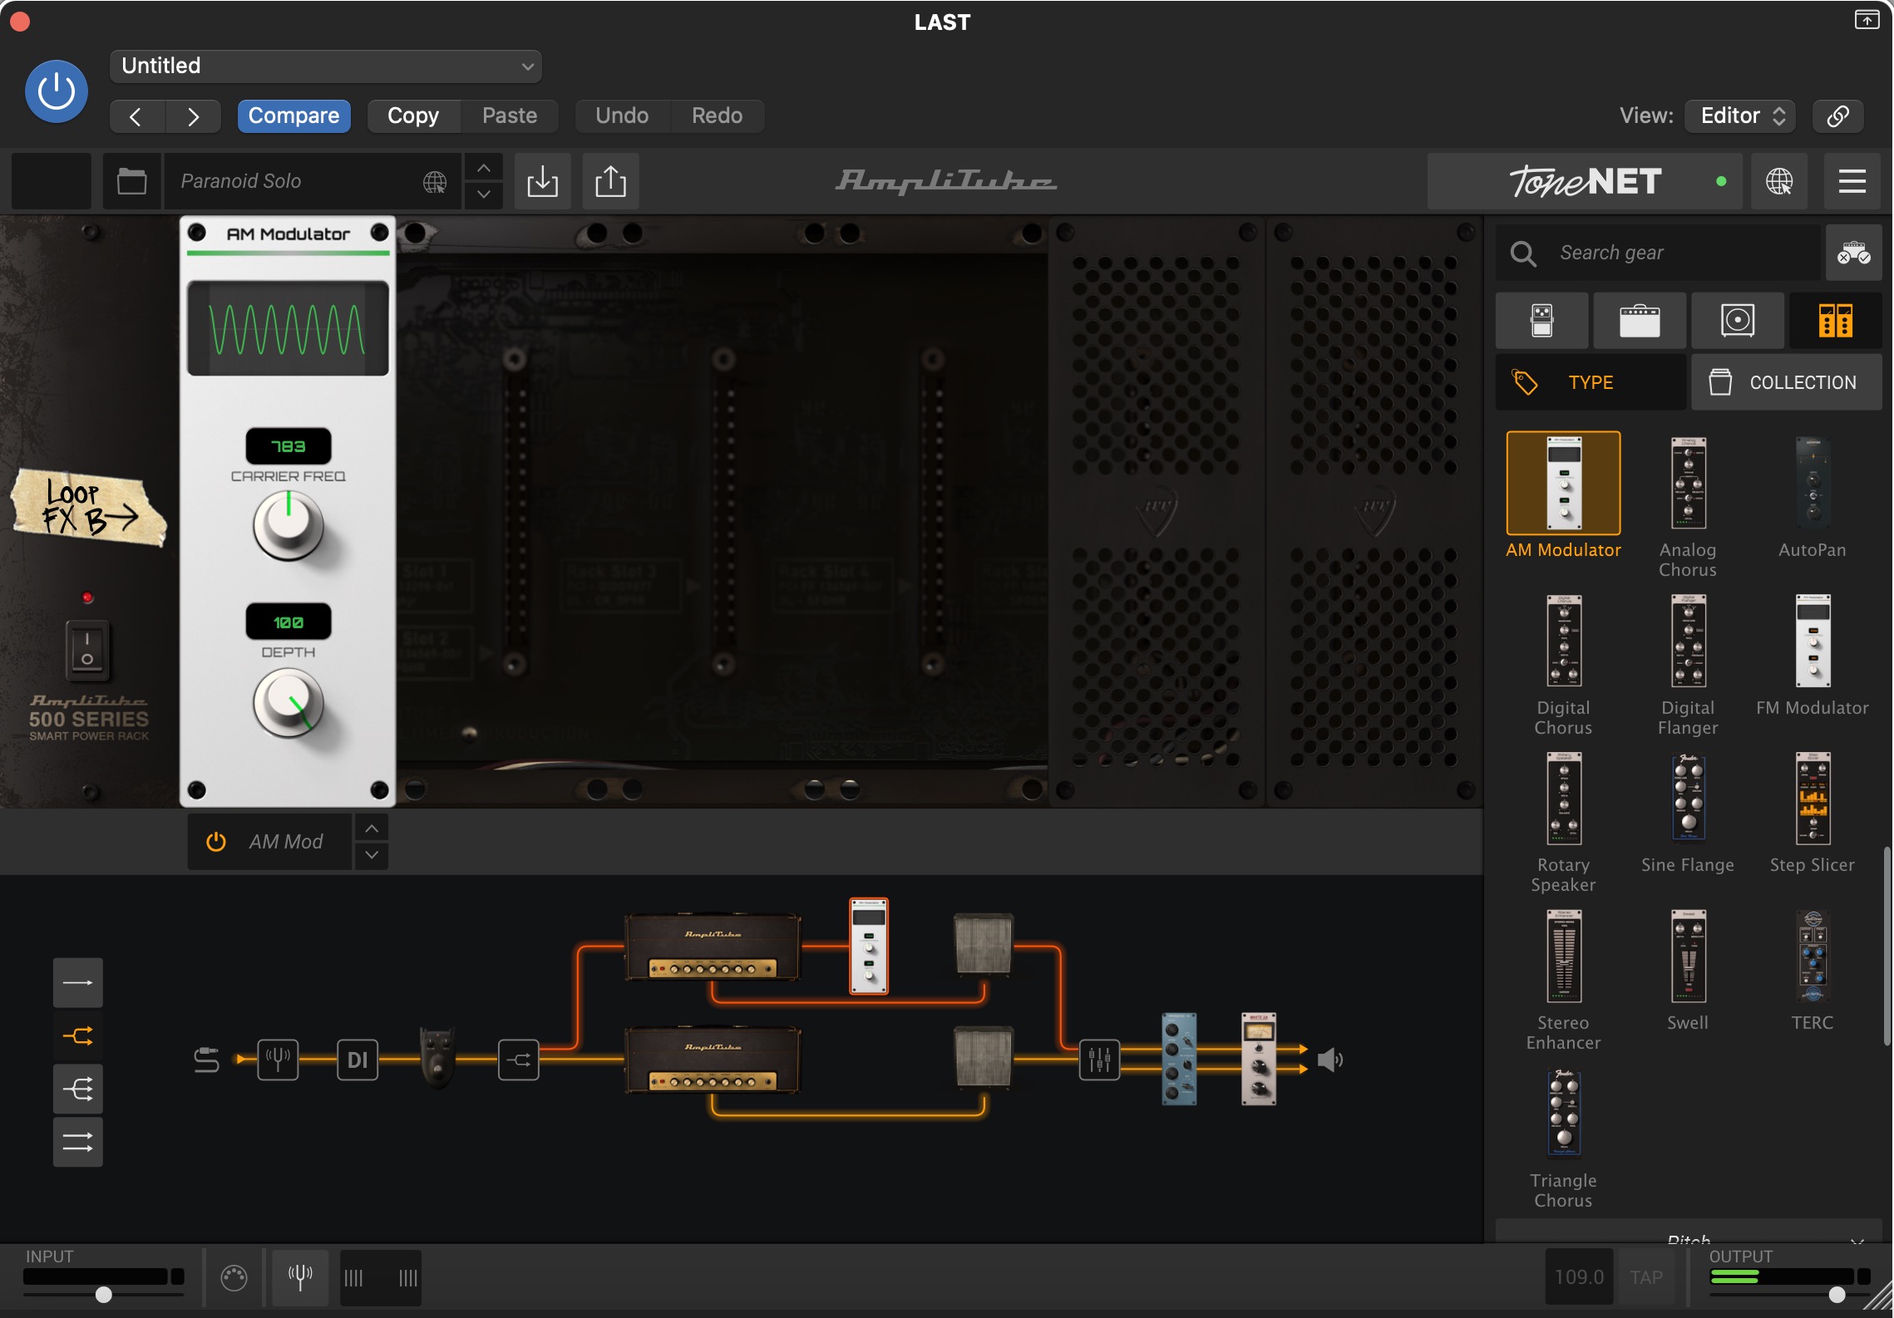The image size is (1894, 1318).
Task: Select the AutoPan rack unit
Action: (1813, 483)
